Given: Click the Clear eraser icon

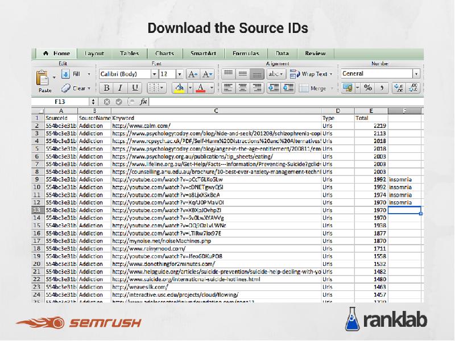Looking at the screenshot, I should [x=65, y=88].
